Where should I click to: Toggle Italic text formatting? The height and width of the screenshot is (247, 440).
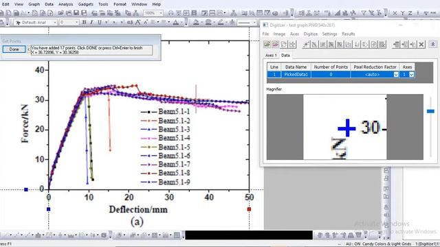[x=91, y=22]
